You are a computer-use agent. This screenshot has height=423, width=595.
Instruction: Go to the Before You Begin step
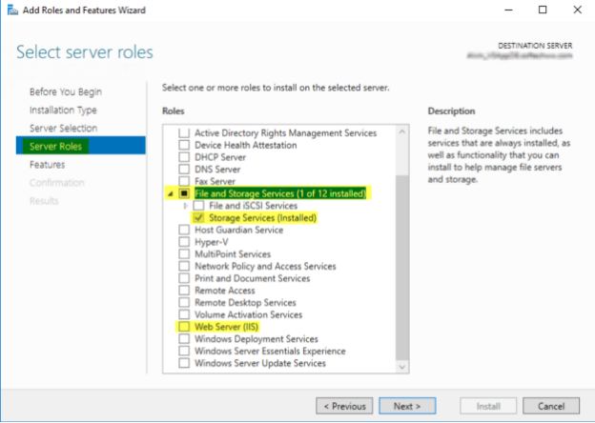66,91
